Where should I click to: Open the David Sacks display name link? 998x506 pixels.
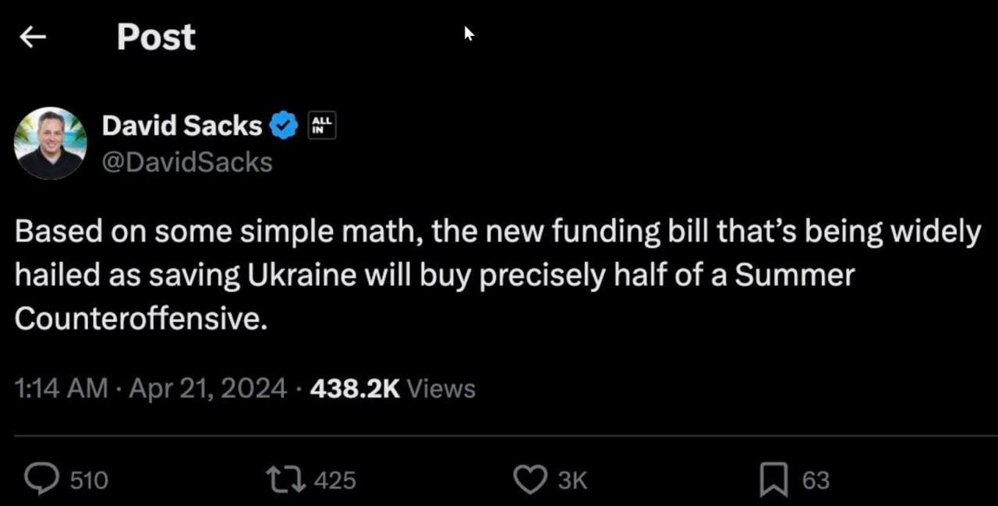182,125
